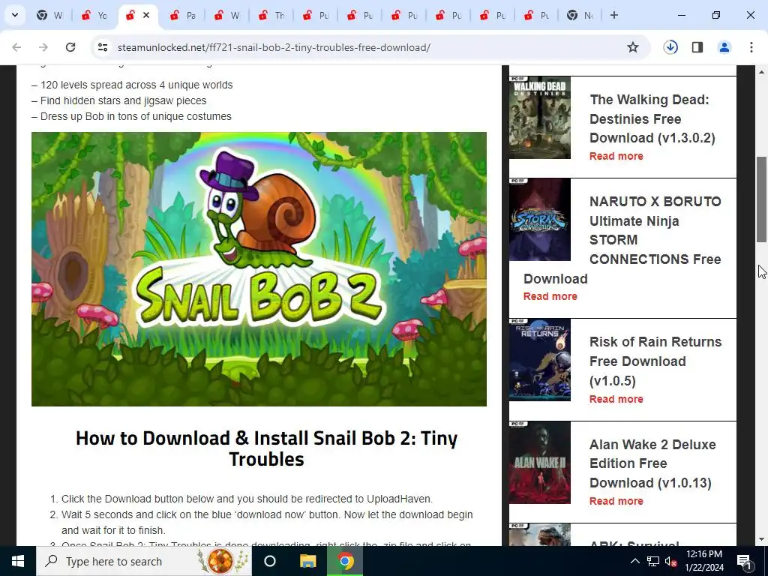Open The Walking Dead: Destinies cover thumbnail

[540, 117]
